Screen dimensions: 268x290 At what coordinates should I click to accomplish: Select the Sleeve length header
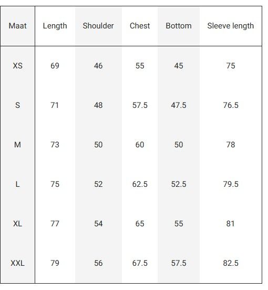(x=231, y=26)
